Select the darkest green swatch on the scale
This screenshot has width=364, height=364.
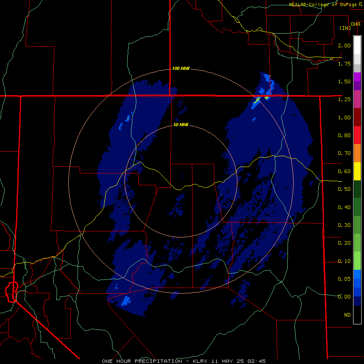(x=357, y=189)
